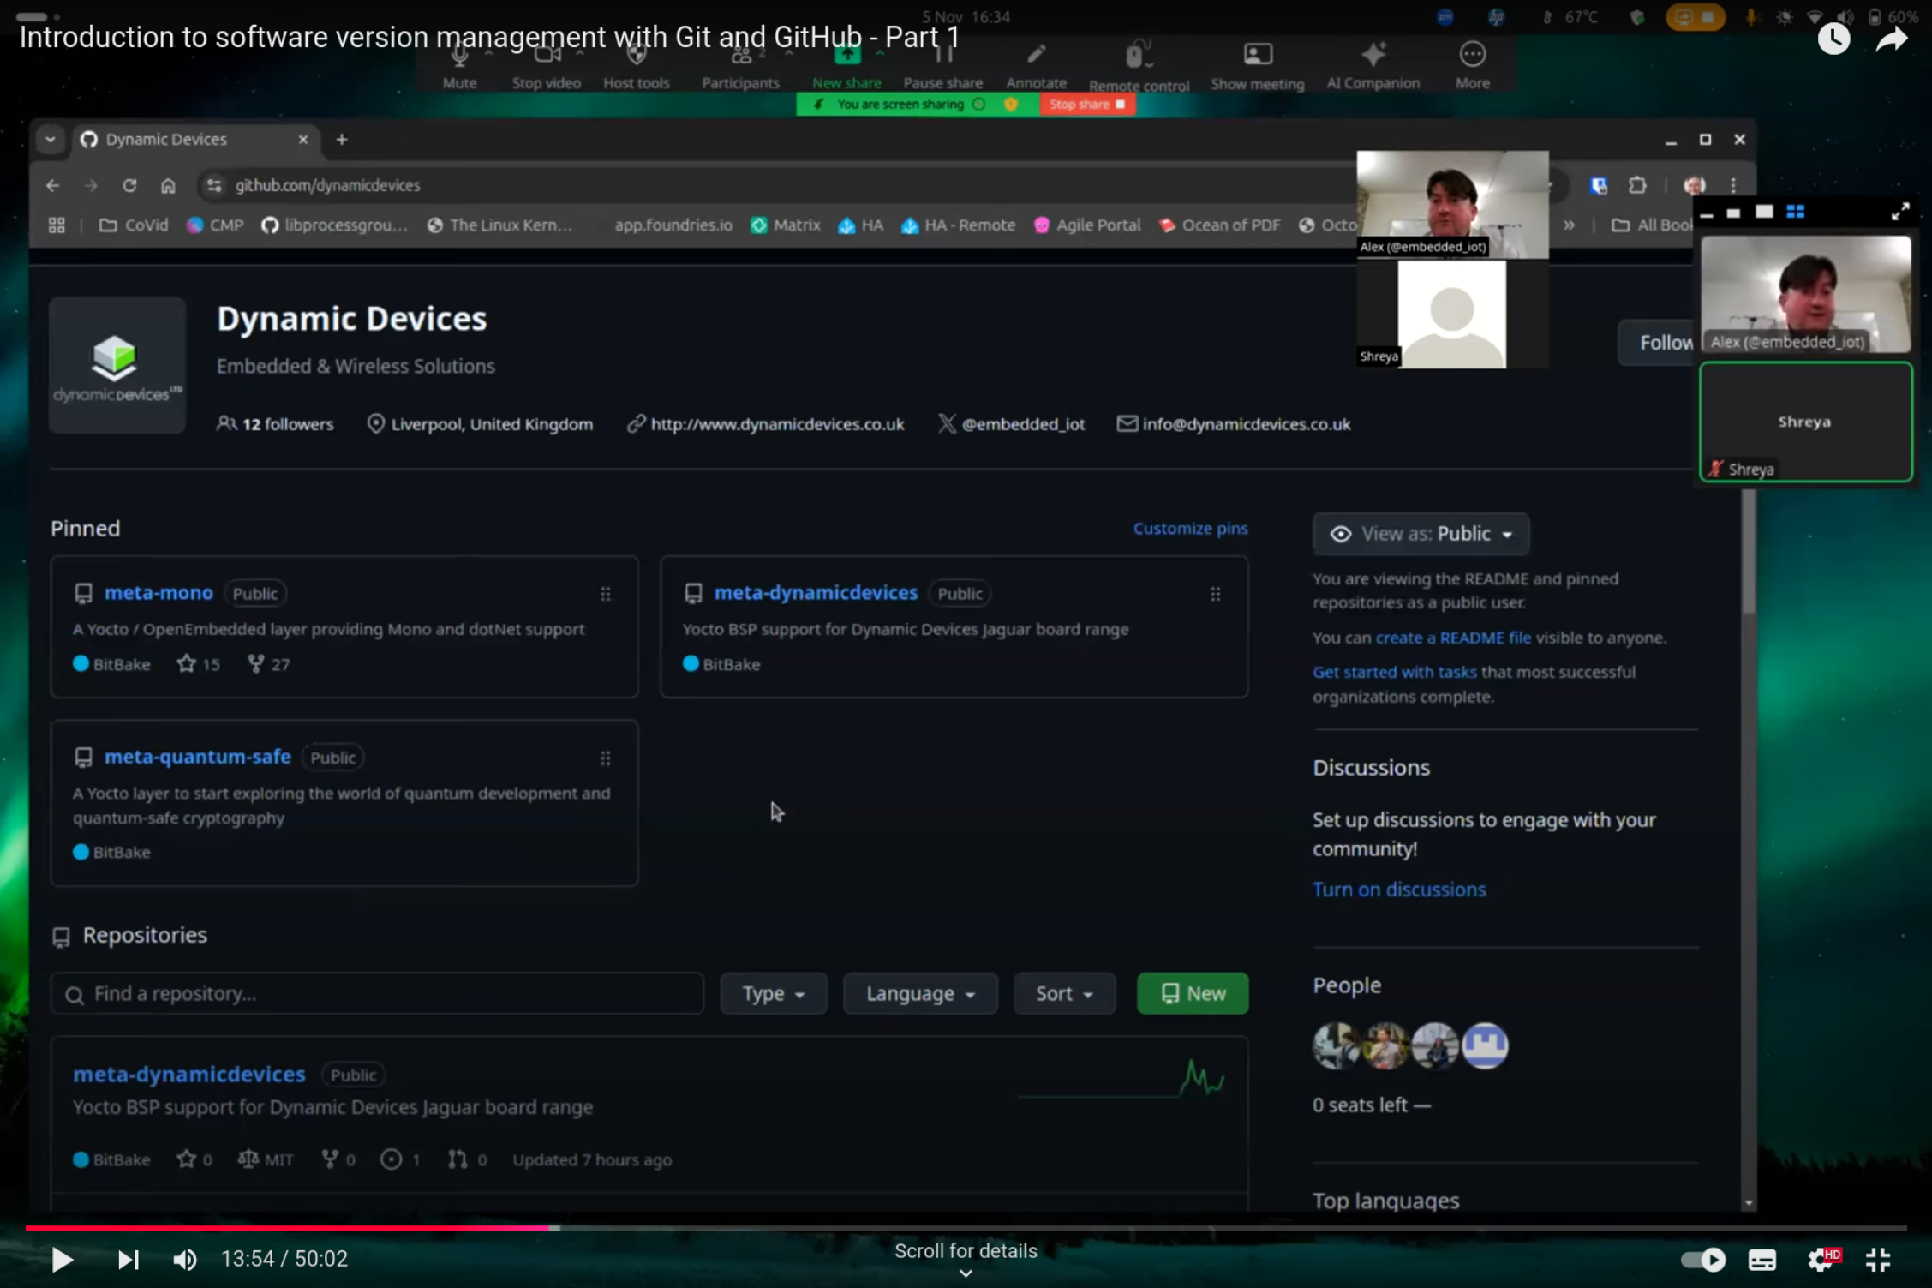Open the Type filter dropdown
Screen dimensions: 1932x1288
(773, 994)
